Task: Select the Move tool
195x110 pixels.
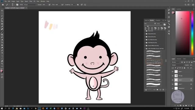Action: pos(2,11)
